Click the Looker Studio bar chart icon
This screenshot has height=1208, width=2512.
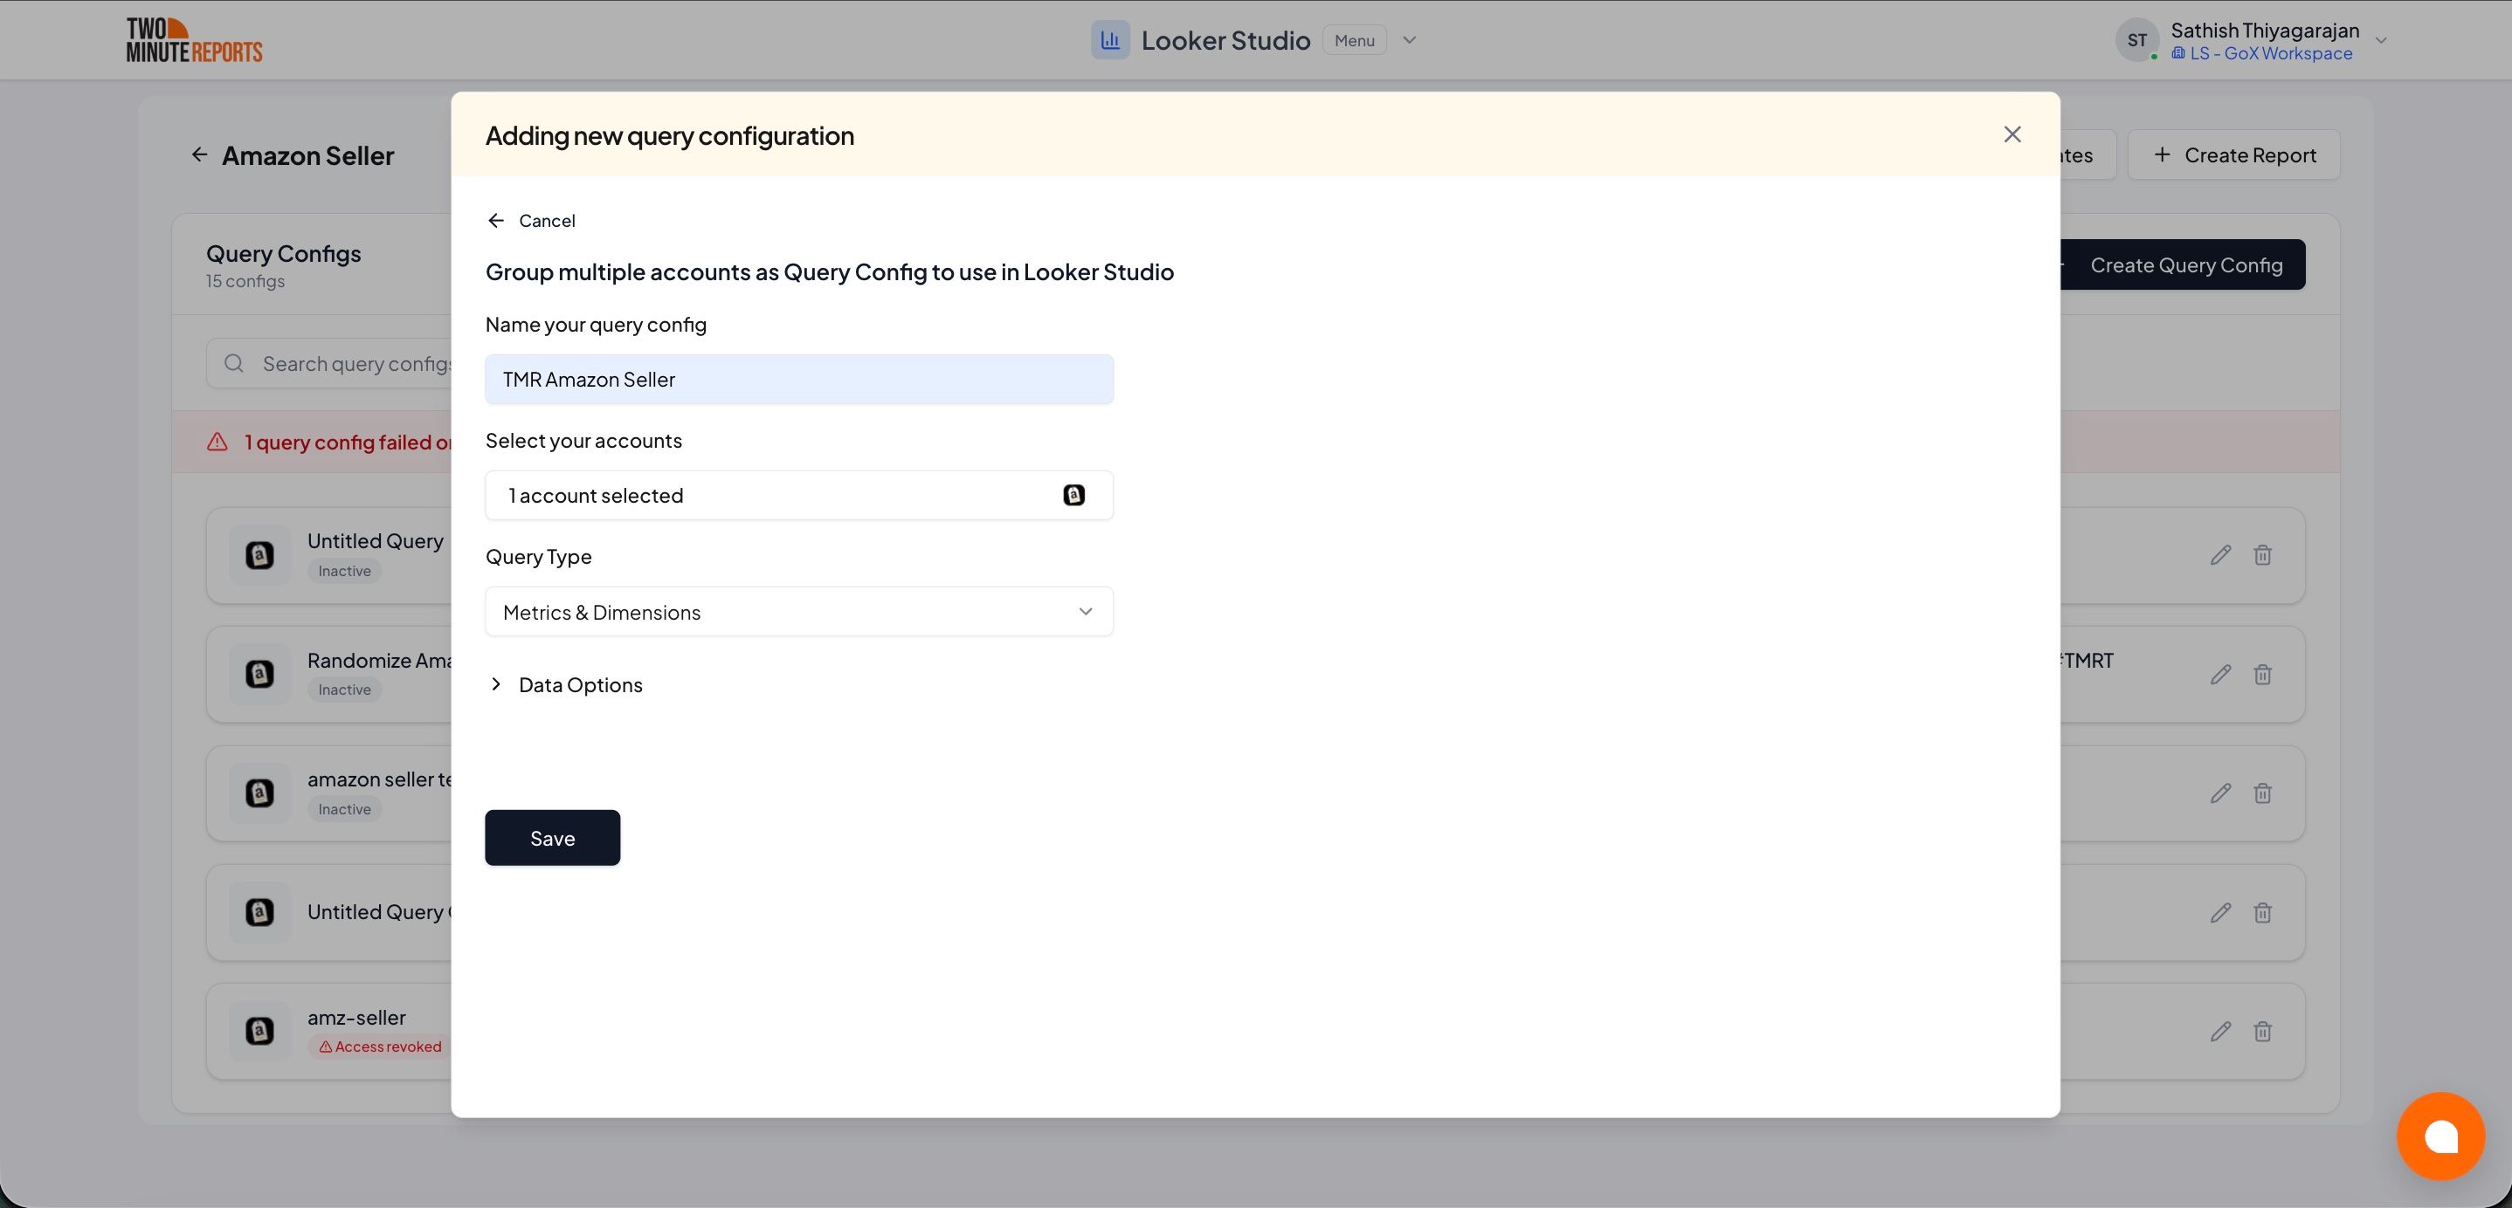tap(1110, 39)
